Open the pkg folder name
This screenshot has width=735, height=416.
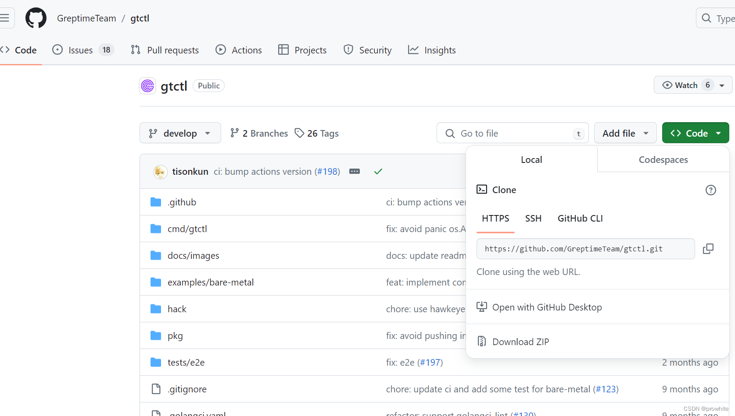175,336
